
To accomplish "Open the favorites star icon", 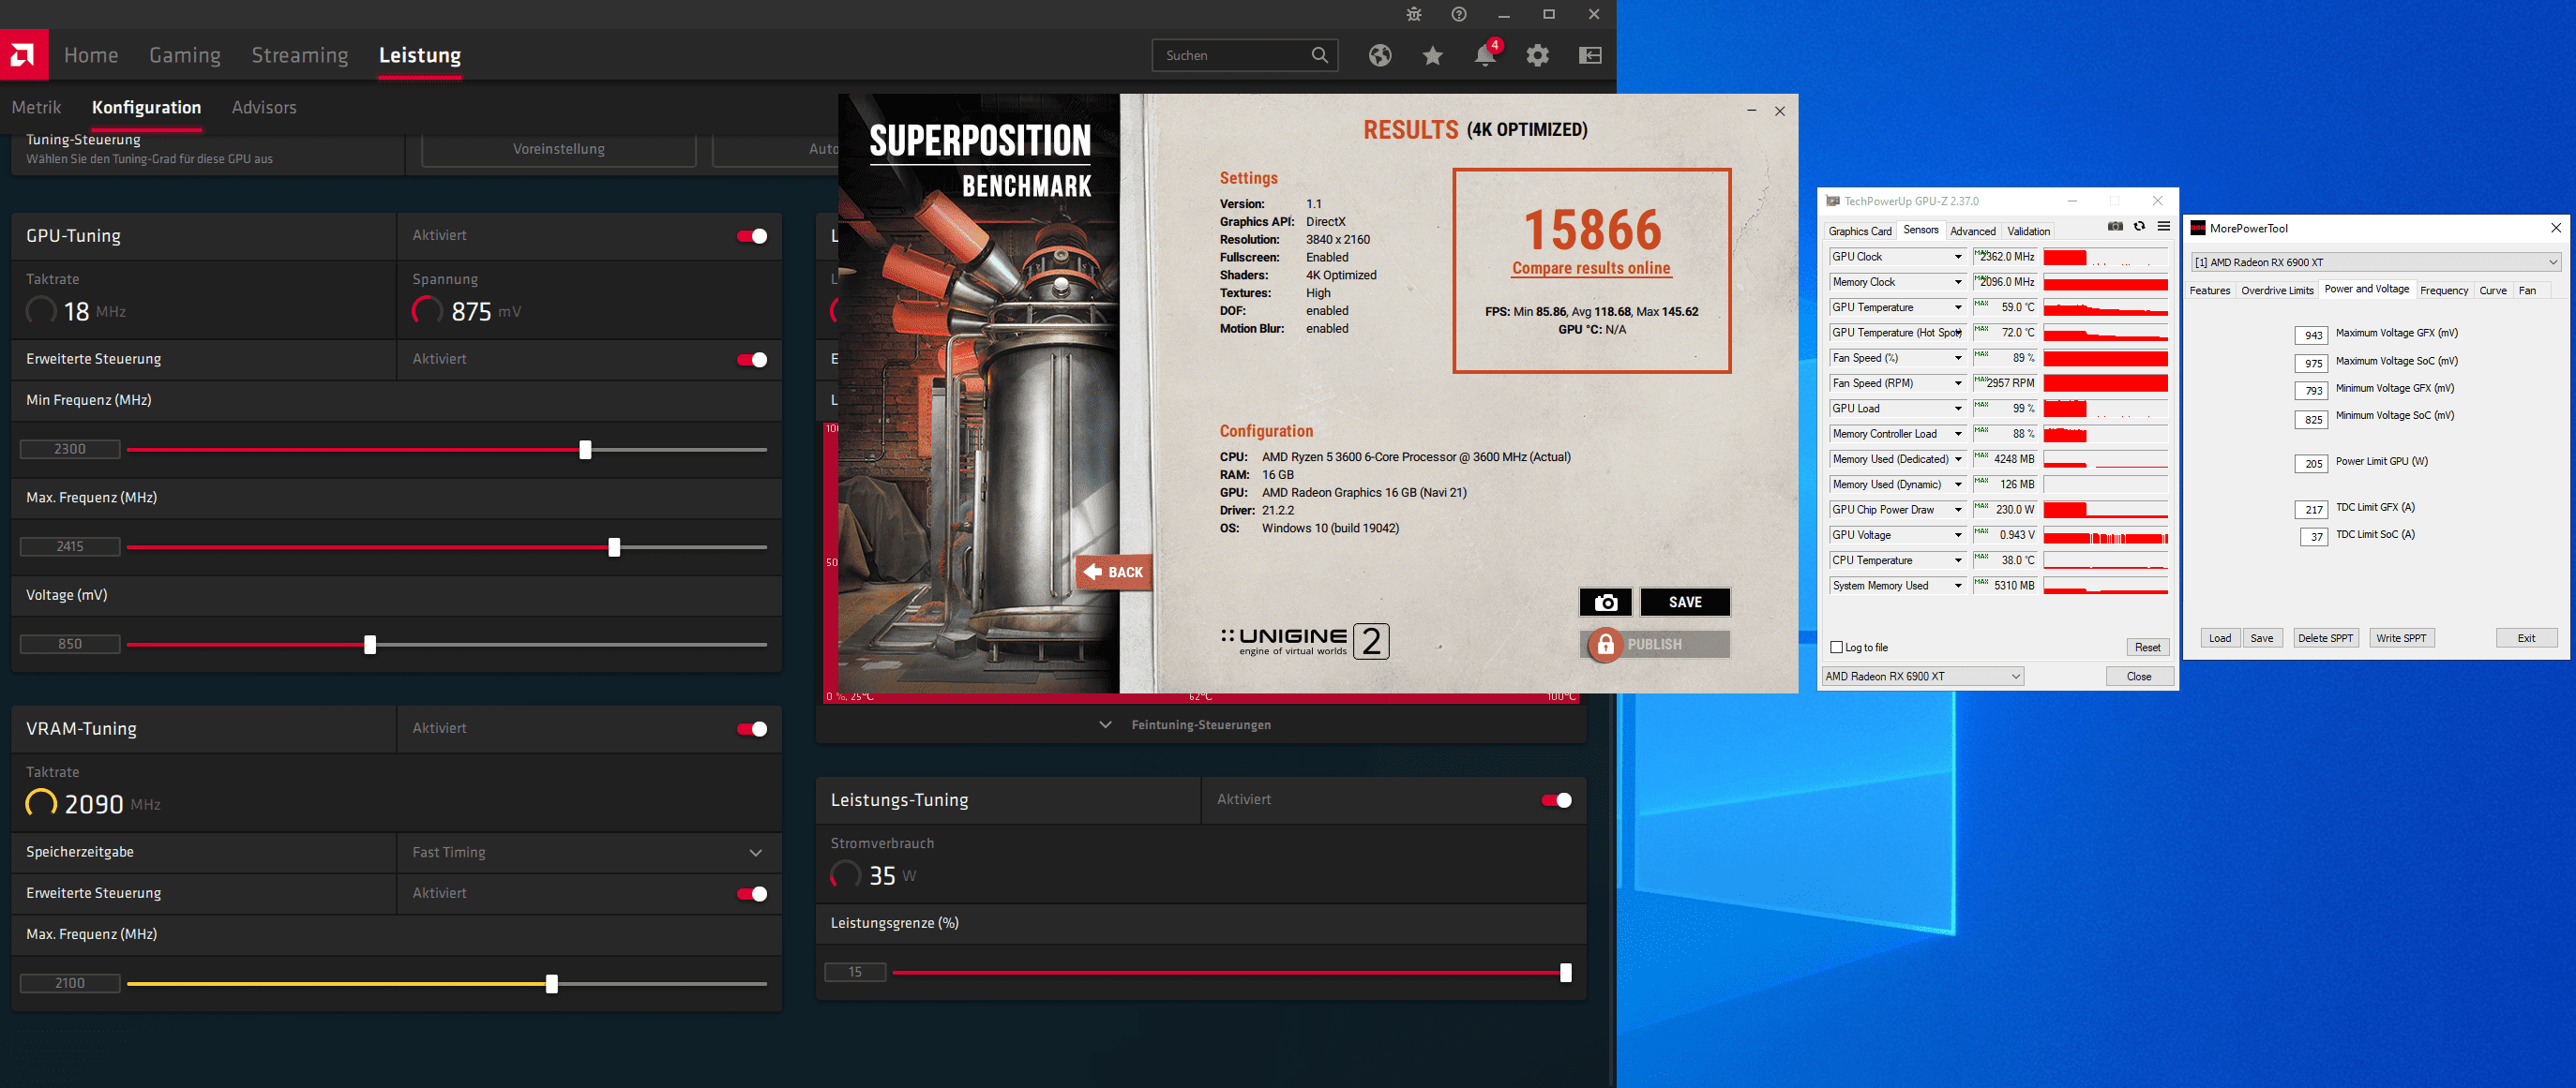I will [1433, 55].
